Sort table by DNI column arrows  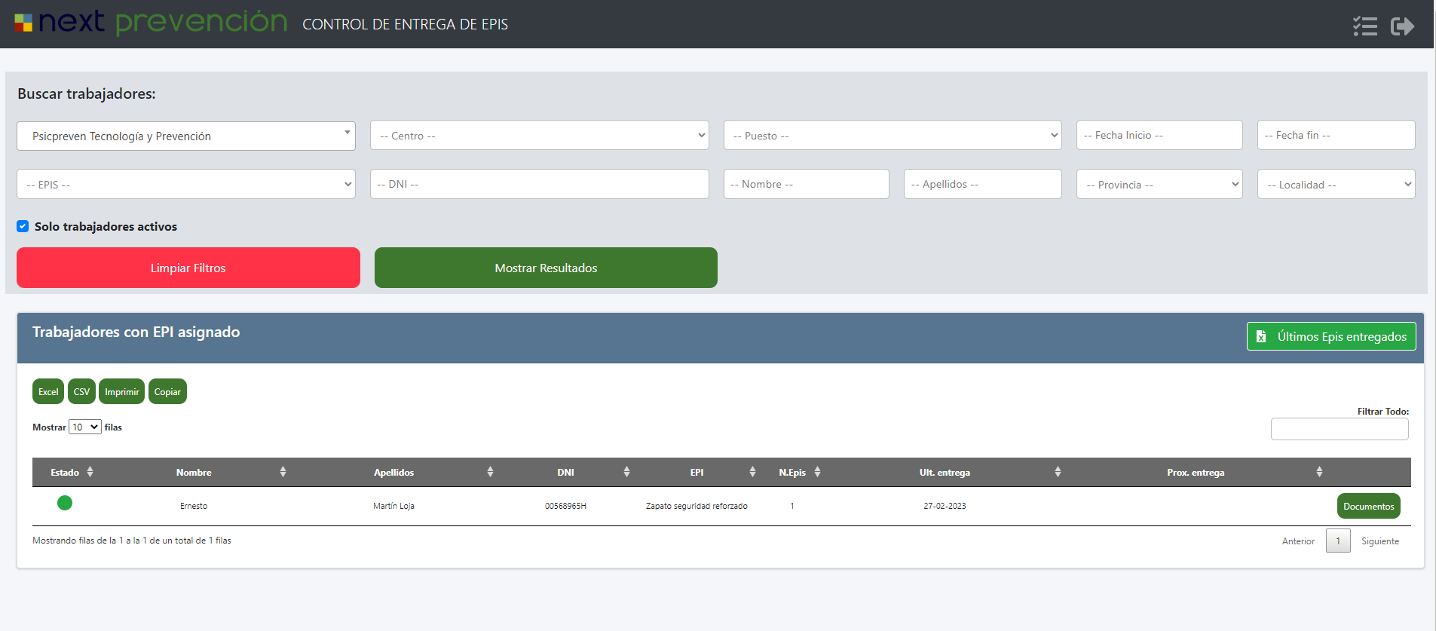point(627,472)
